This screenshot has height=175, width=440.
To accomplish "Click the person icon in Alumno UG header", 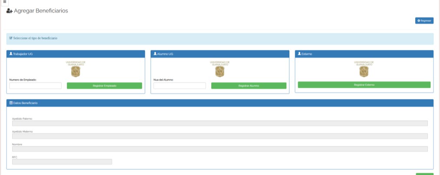I will [155, 54].
